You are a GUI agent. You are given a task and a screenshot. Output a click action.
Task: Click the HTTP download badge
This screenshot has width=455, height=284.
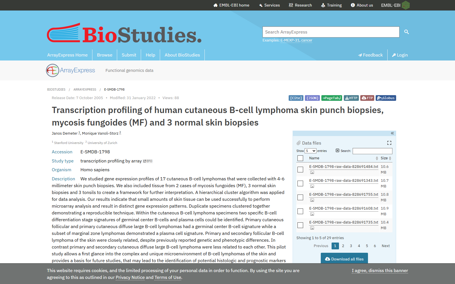351,98
